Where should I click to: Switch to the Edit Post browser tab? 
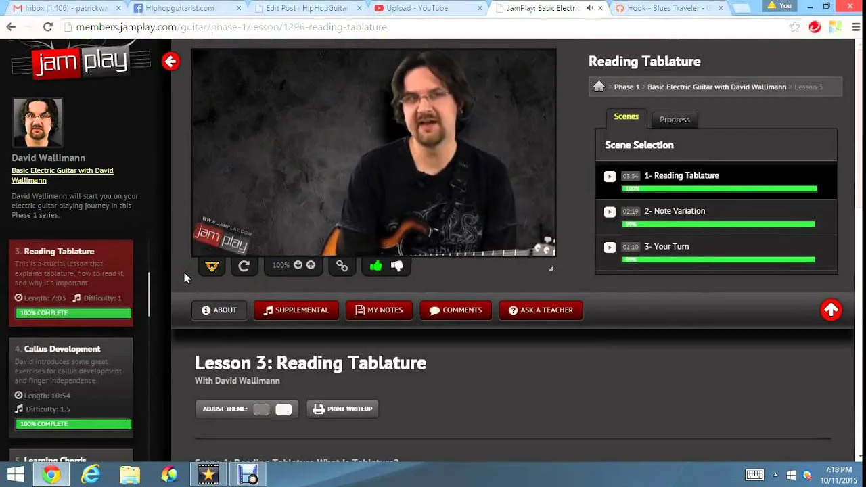(308, 8)
